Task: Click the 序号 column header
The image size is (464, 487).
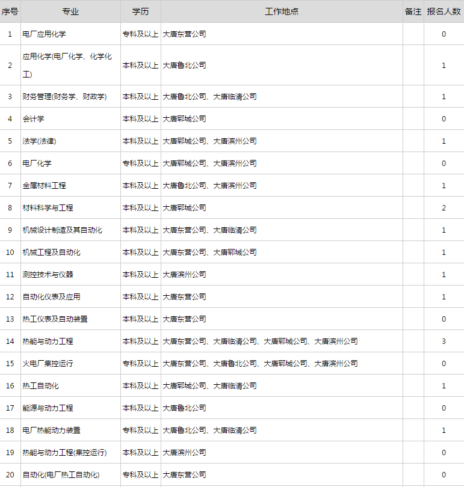Action: click(10, 11)
